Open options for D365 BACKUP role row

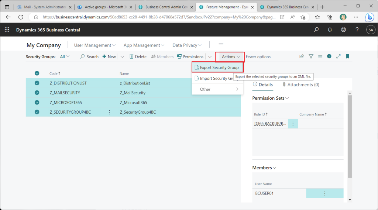(x=293, y=124)
